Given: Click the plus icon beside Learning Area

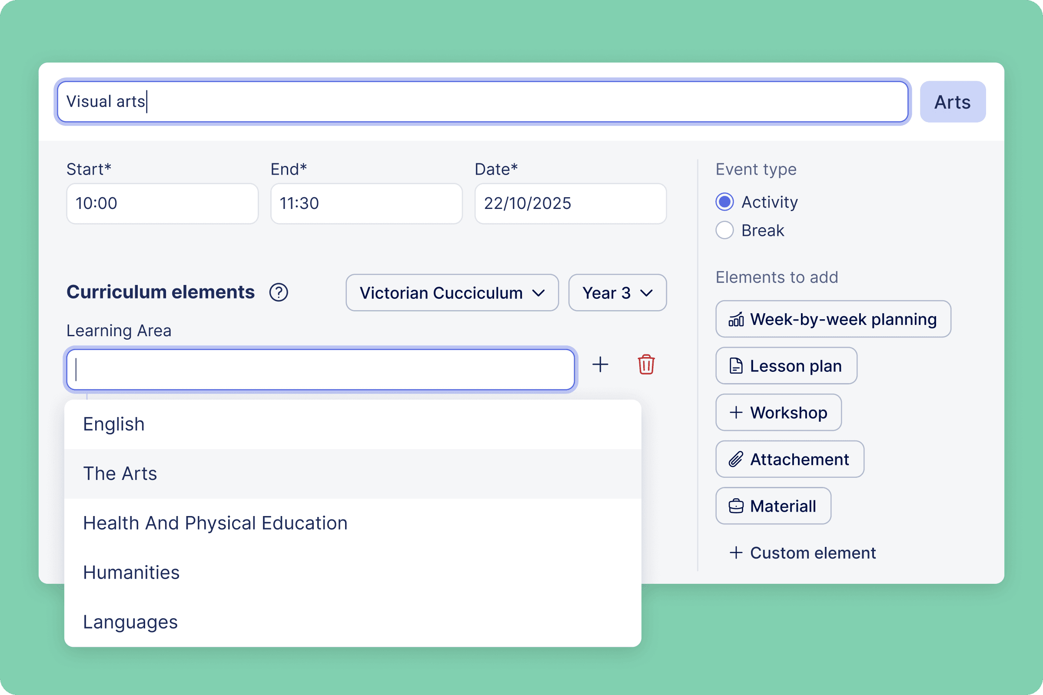Looking at the screenshot, I should 600,365.
